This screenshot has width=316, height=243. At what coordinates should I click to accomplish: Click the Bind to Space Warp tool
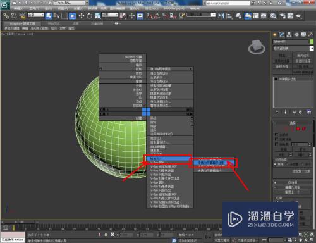(22, 16)
